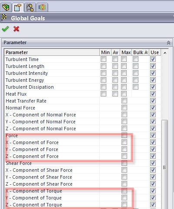Enable Av checkbox for Turbulent Intensity
The width and height of the screenshot is (174, 209).
tap(115, 73)
